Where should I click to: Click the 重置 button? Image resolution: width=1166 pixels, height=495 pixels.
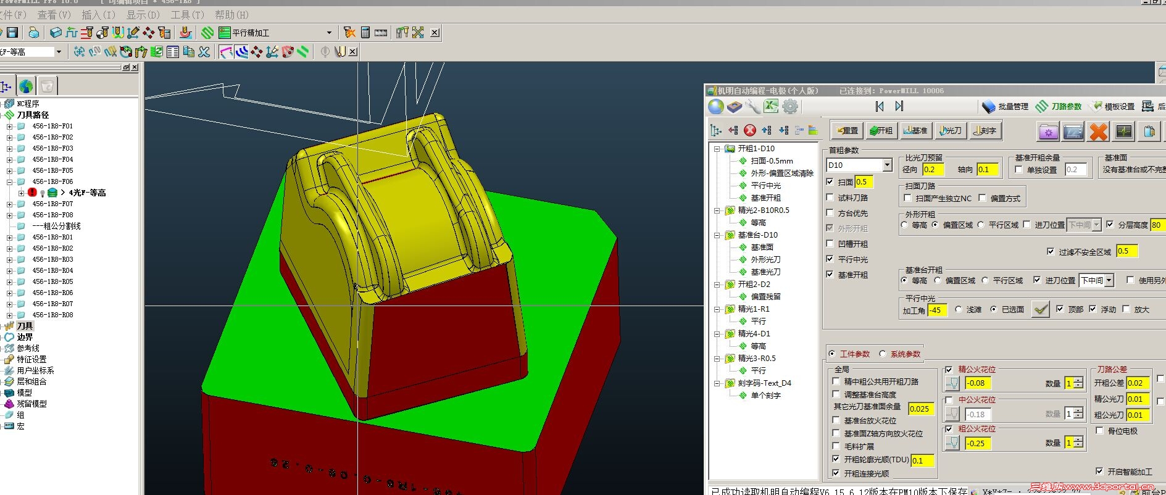(x=846, y=130)
